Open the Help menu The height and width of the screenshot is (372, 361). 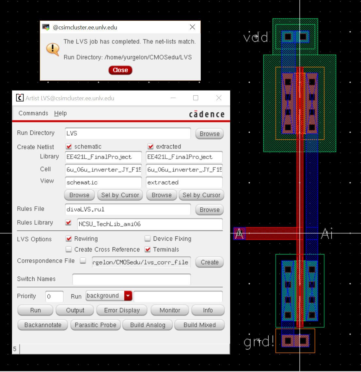pos(60,113)
